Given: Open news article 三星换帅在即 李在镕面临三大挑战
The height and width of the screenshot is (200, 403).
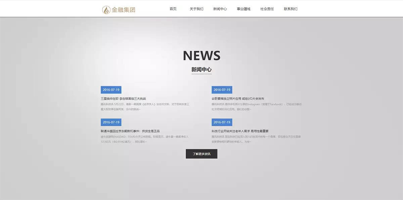Looking at the screenshot, I should pyautogui.click(x=123, y=99).
